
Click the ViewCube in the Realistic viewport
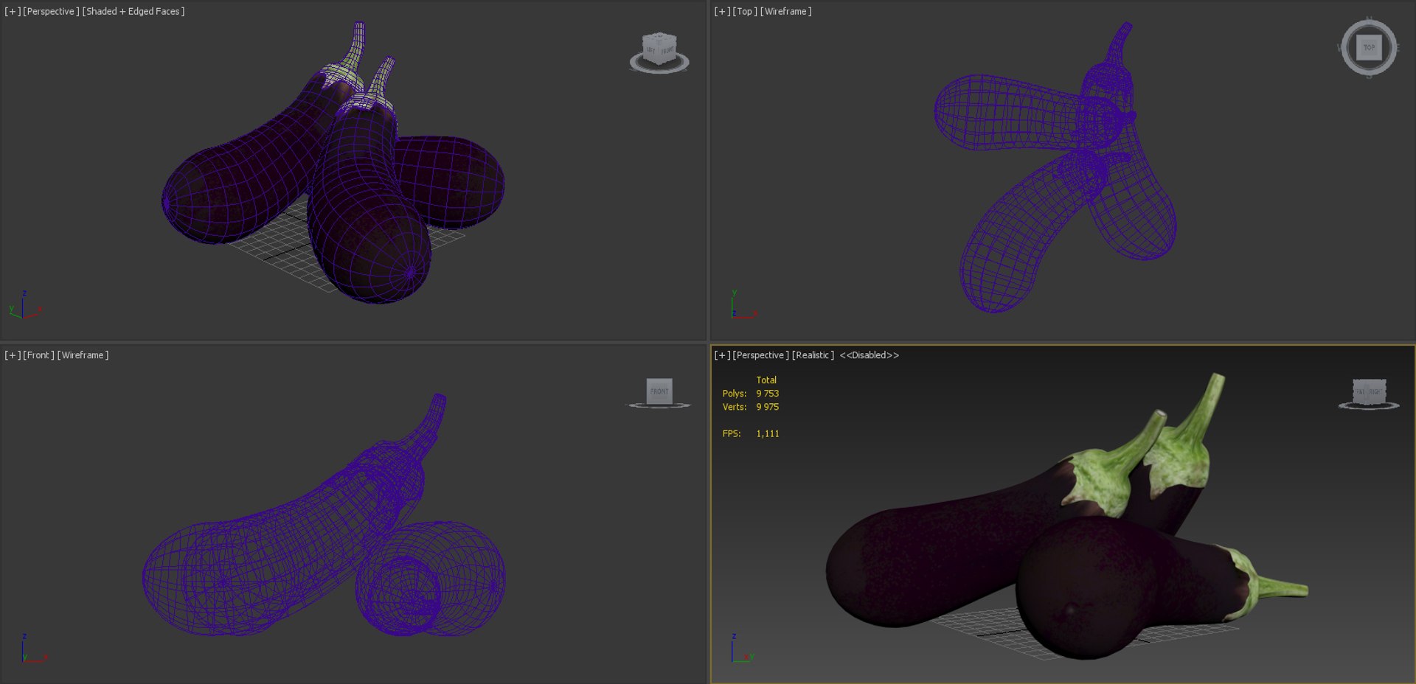[1369, 393]
